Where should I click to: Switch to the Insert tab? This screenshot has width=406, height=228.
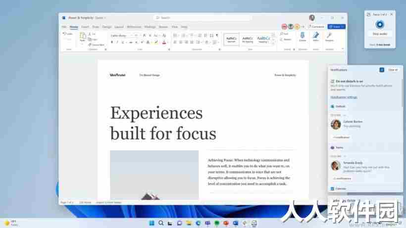tap(85, 27)
